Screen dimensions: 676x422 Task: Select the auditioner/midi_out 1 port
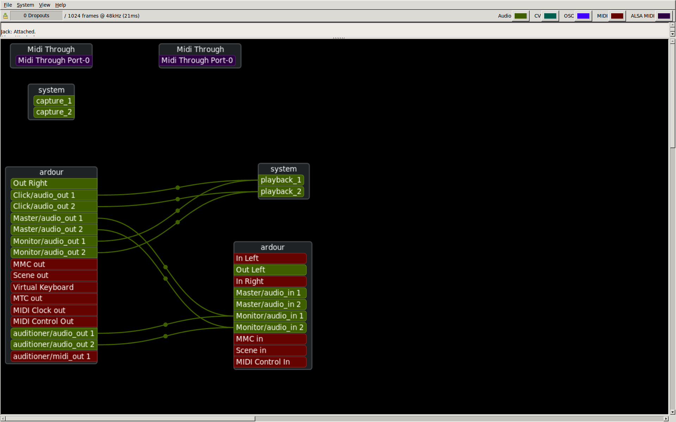click(x=54, y=357)
